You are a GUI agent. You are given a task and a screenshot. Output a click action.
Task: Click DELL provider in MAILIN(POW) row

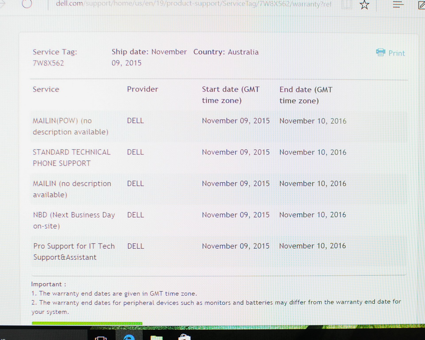click(135, 121)
